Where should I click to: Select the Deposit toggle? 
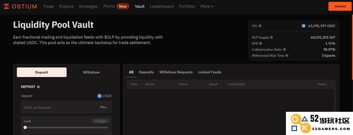42,72
